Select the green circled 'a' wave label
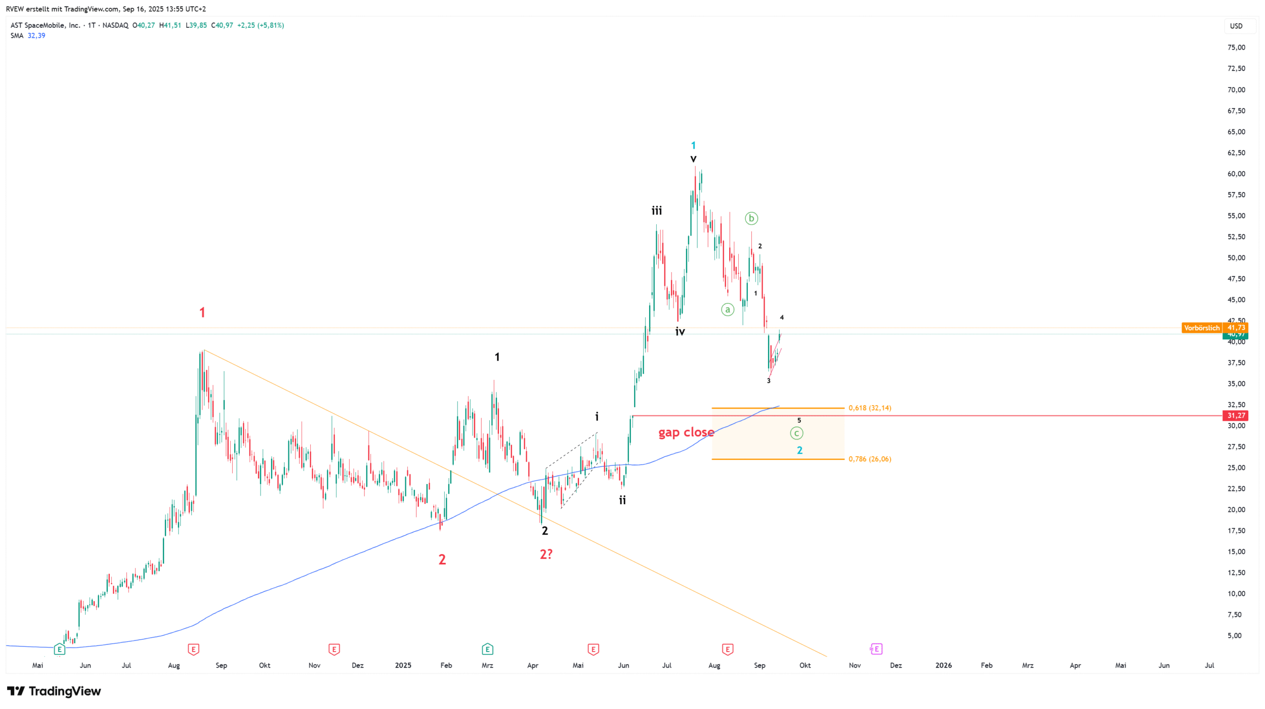The width and height of the screenshot is (1265, 709). coord(728,309)
